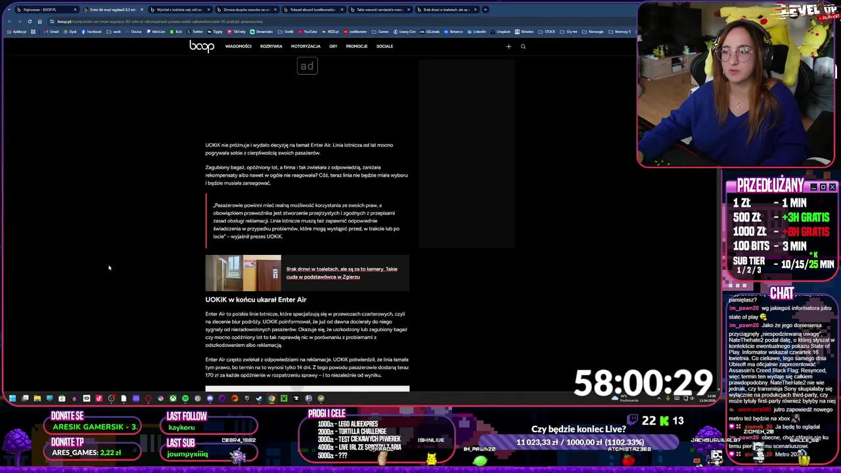Open Microsoft Store from the taskbar
Image resolution: width=841 pixels, height=473 pixels.
point(62,398)
